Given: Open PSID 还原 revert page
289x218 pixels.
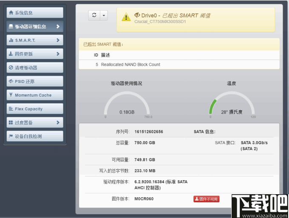Looking at the screenshot, I should click(35, 81).
